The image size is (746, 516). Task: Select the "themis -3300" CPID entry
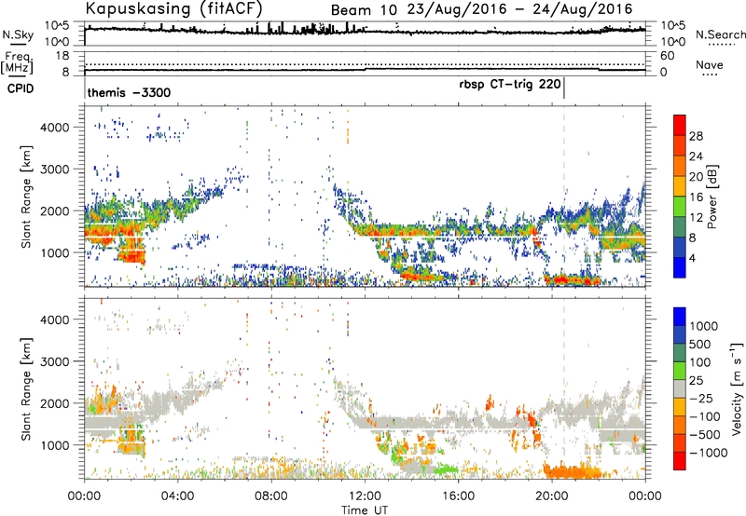pyautogui.click(x=129, y=92)
